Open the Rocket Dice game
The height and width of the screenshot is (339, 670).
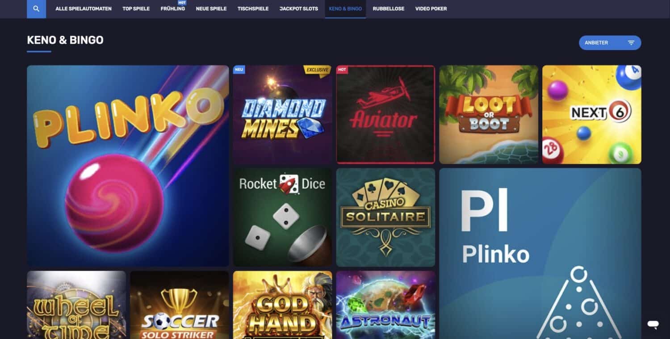pos(283,218)
